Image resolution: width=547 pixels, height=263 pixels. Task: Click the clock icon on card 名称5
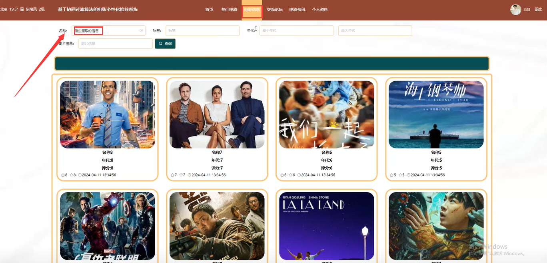click(409, 175)
